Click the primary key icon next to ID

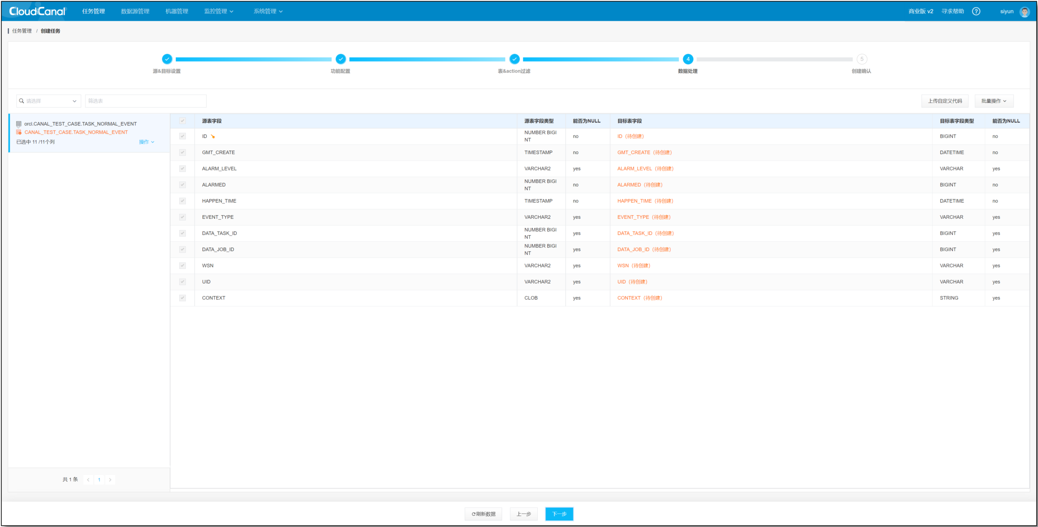[x=213, y=136]
